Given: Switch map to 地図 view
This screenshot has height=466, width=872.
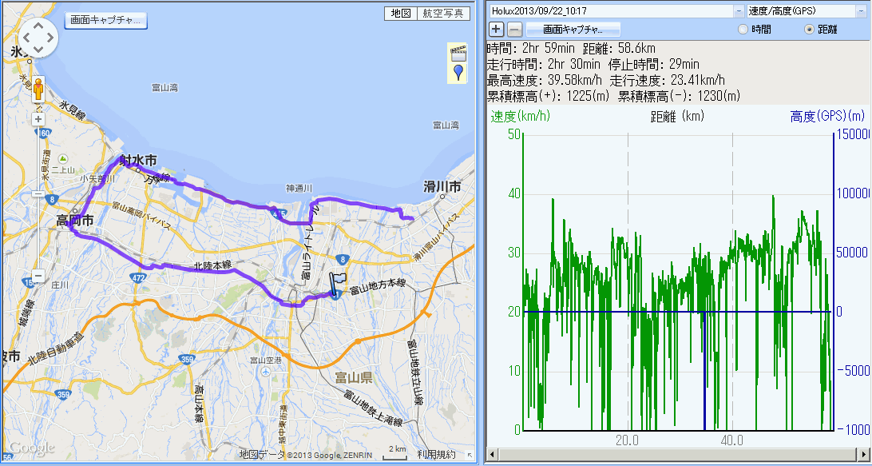Looking at the screenshot, I should click(398, 14).
